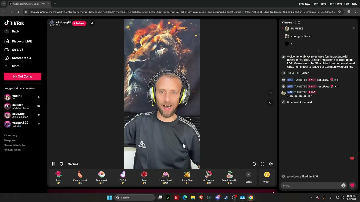Open Company footer link

click(11, 135)
